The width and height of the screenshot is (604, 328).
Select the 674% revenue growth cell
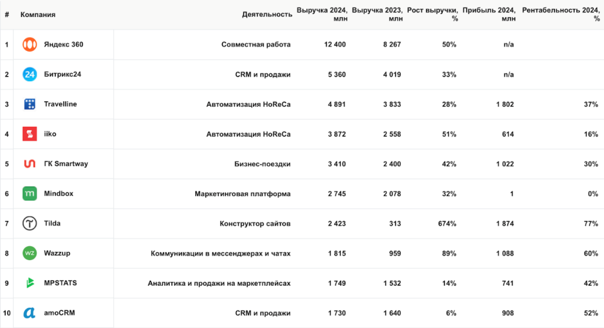tap(447, 224)
